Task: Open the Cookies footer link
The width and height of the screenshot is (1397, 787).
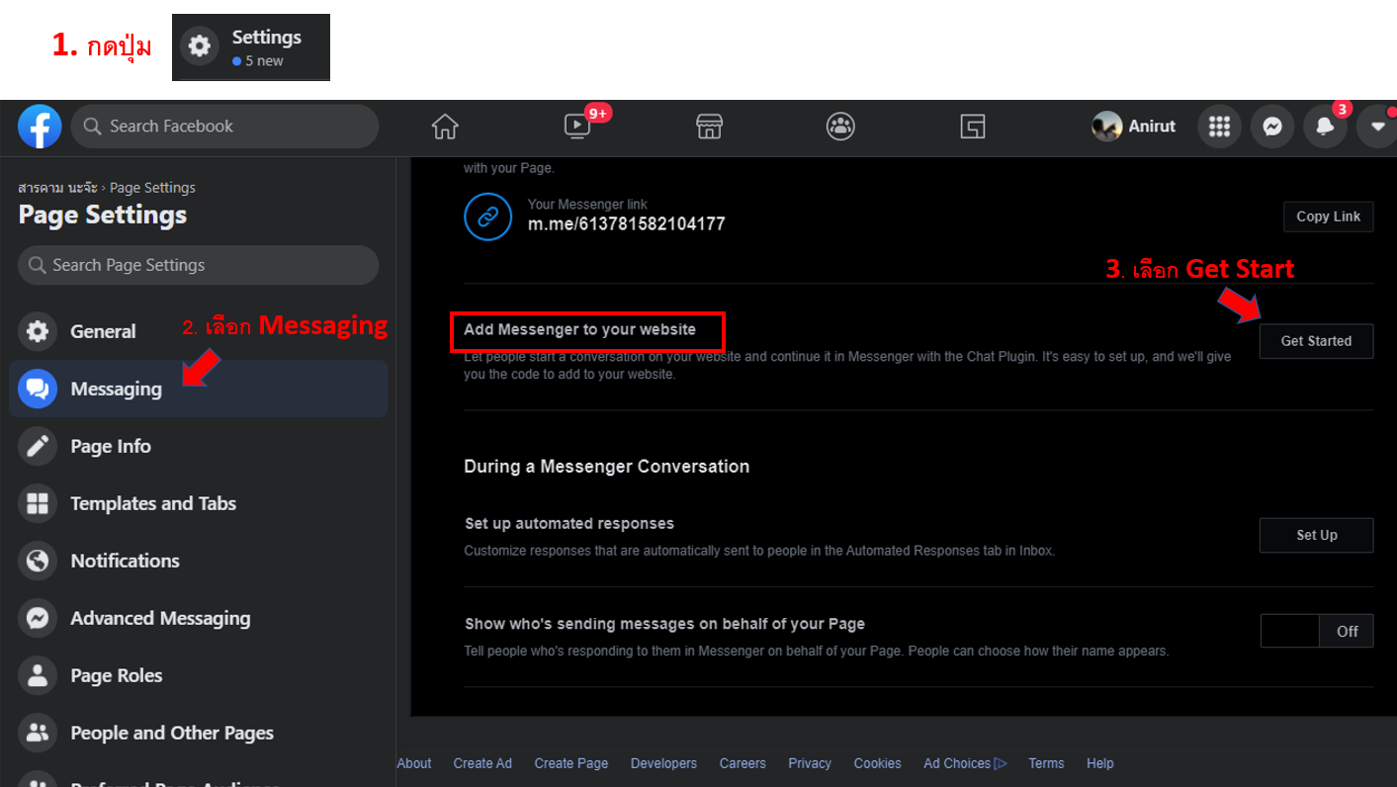Action: (878, 763)
